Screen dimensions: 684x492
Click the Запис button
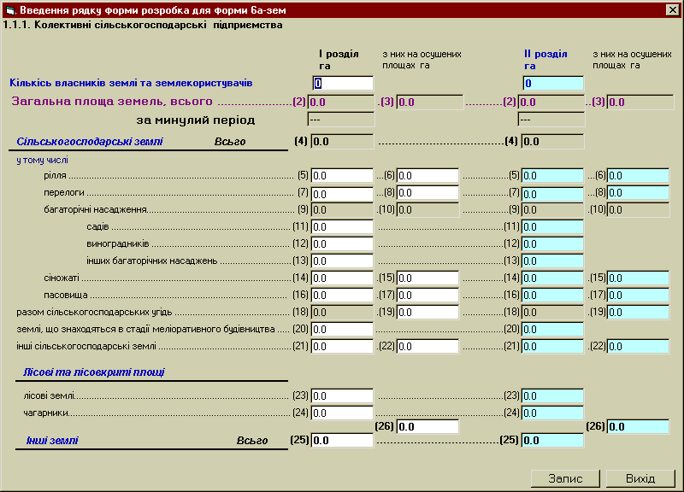[x=565, y=478]
